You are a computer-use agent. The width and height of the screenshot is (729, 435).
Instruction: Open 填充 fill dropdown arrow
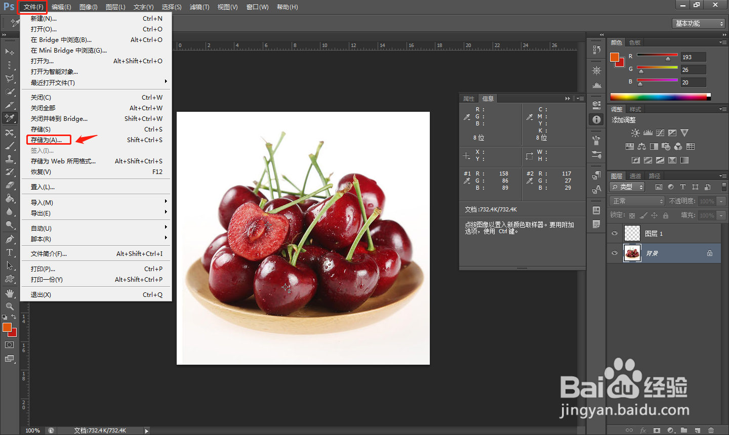point(721,215)
